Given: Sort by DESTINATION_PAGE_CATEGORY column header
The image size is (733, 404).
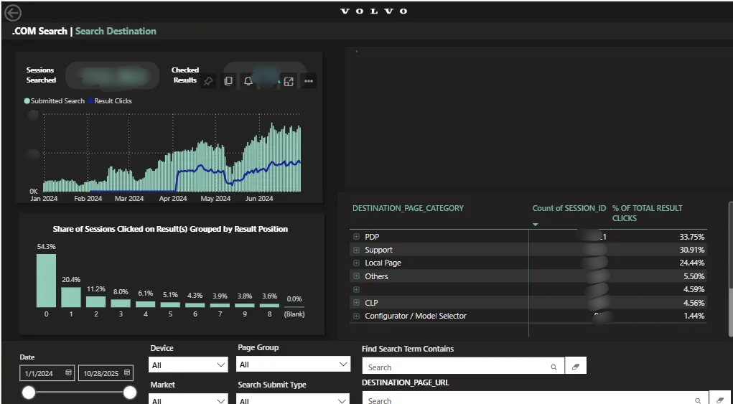Looking at the screenshot, I should (x=408, y=208).
